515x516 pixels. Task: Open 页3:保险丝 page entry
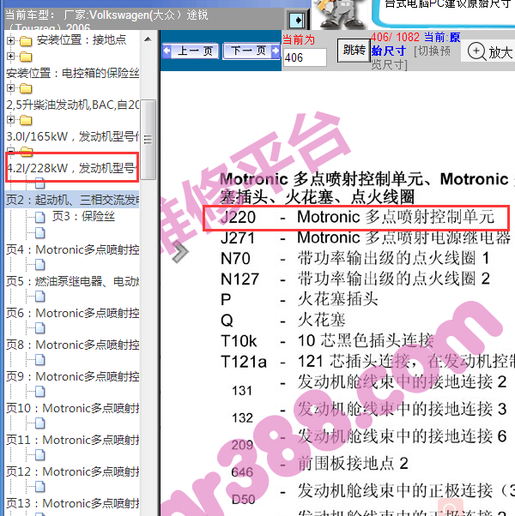[x=83, y=216]
